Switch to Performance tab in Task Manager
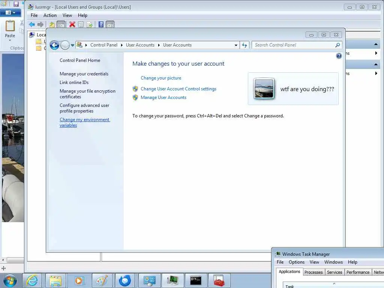Image resolution: width=384 pixels, height=288 pixels. (358, 272)
